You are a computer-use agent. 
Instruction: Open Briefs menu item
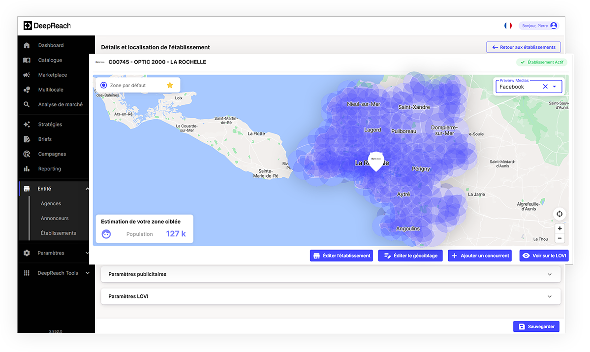point(45,139)
